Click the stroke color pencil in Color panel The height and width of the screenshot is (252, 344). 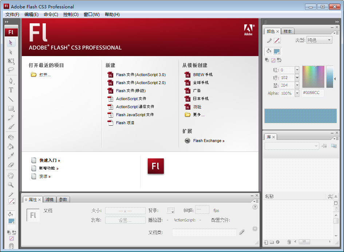coord(269,41)
